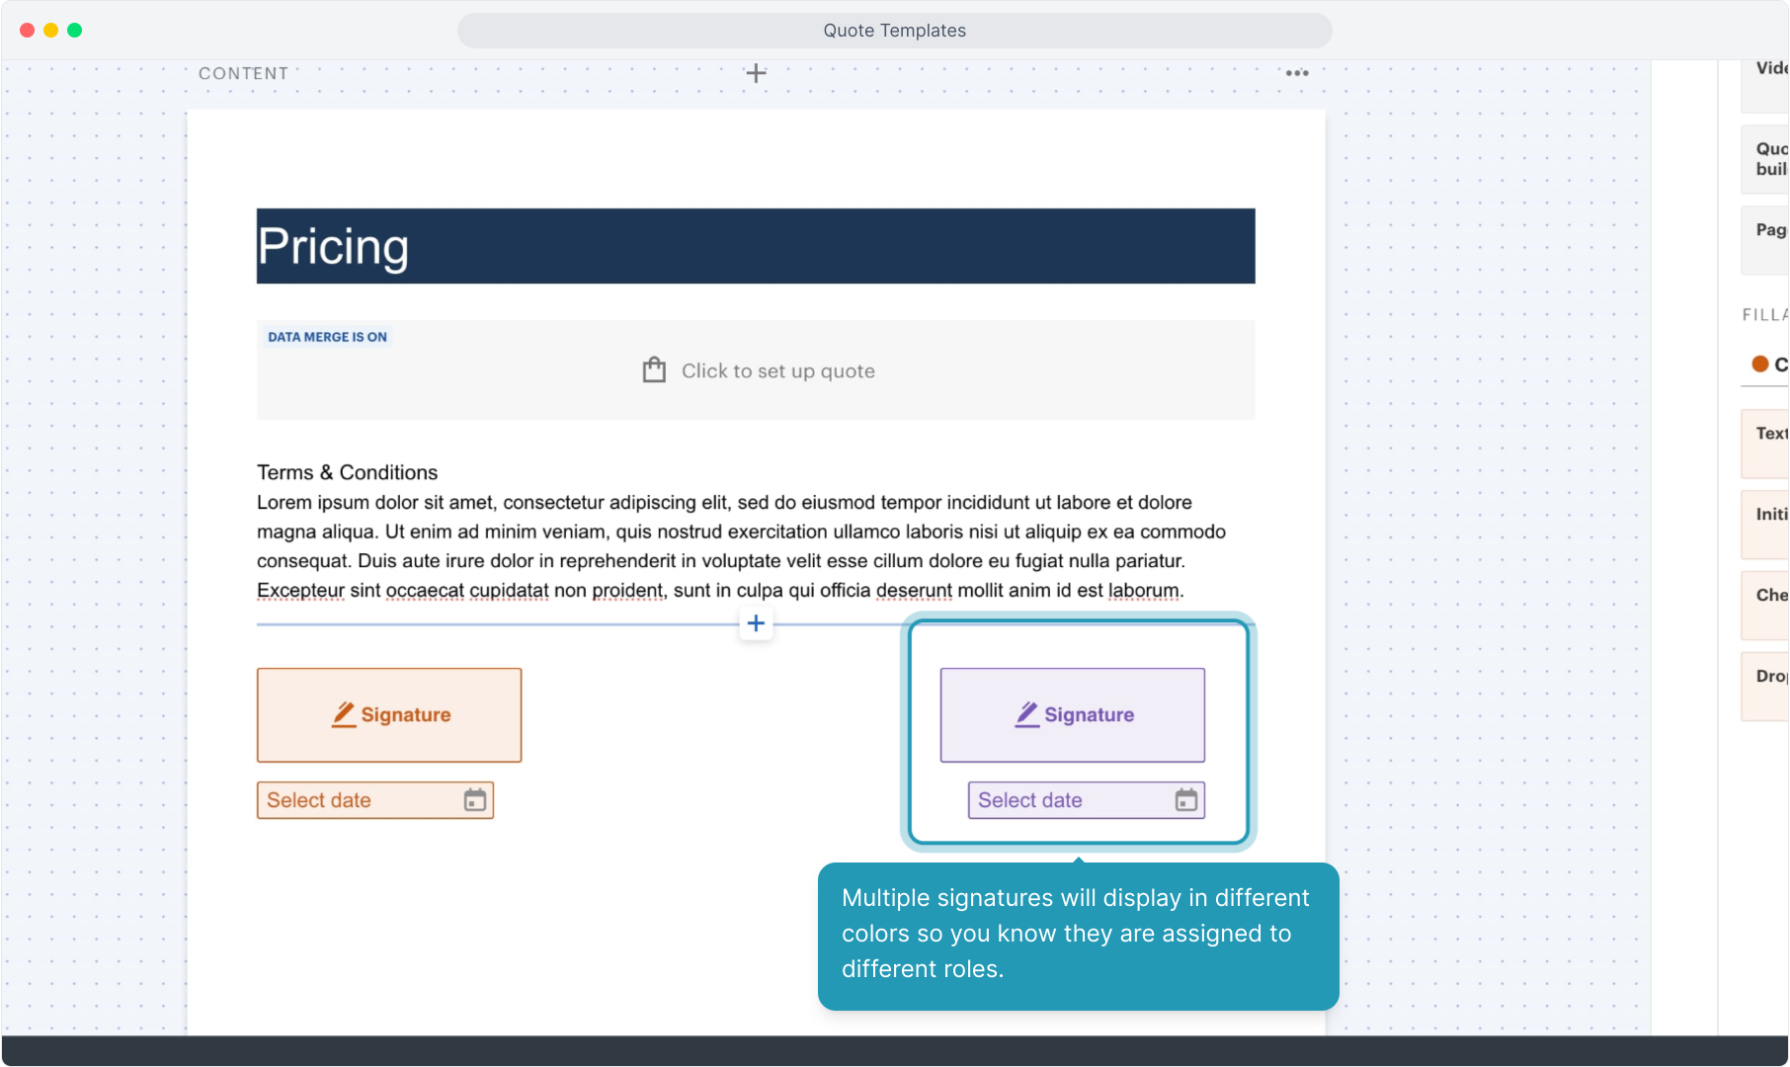This screenshot has height=1067, width=1790.
Task: Maximize the window with the green button
Action: [x=75, y=31]
